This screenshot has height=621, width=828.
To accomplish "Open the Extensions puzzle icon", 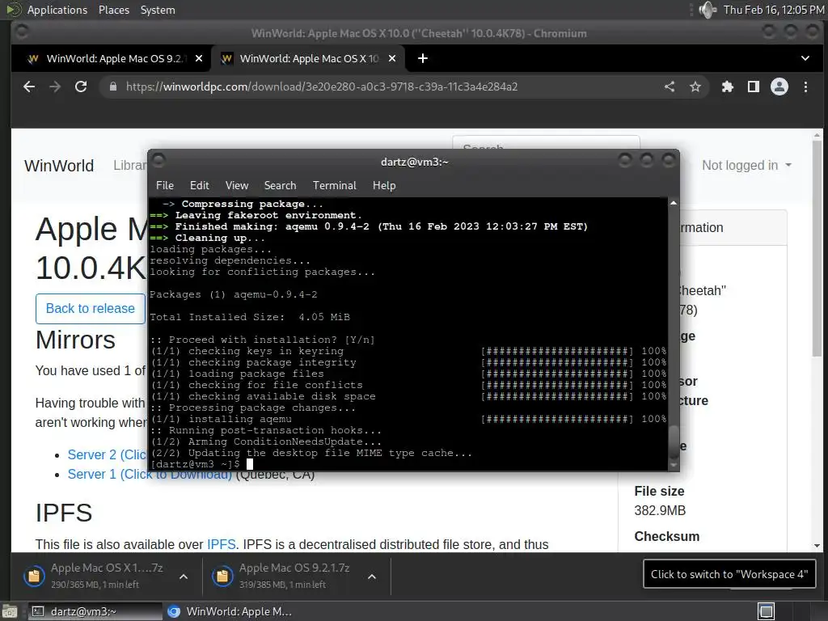I will pos(728,87).
